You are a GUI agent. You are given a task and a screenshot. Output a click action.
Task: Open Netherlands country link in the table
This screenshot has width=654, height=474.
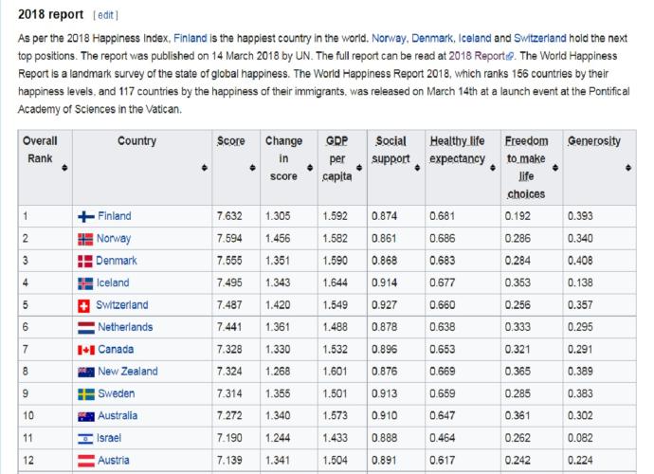pyautogui.click(x=125, y=327)
